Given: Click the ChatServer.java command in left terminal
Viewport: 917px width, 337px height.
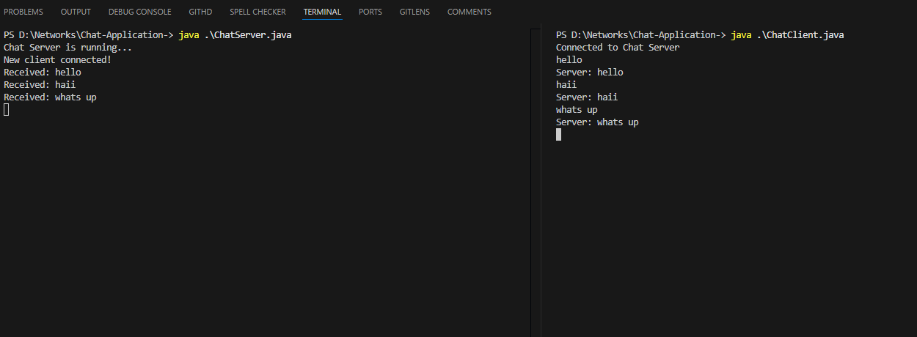Looking at the screenshot, I should point(235,35).
